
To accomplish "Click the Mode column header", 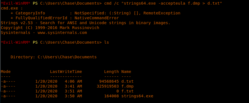I will tap(6, 72).
